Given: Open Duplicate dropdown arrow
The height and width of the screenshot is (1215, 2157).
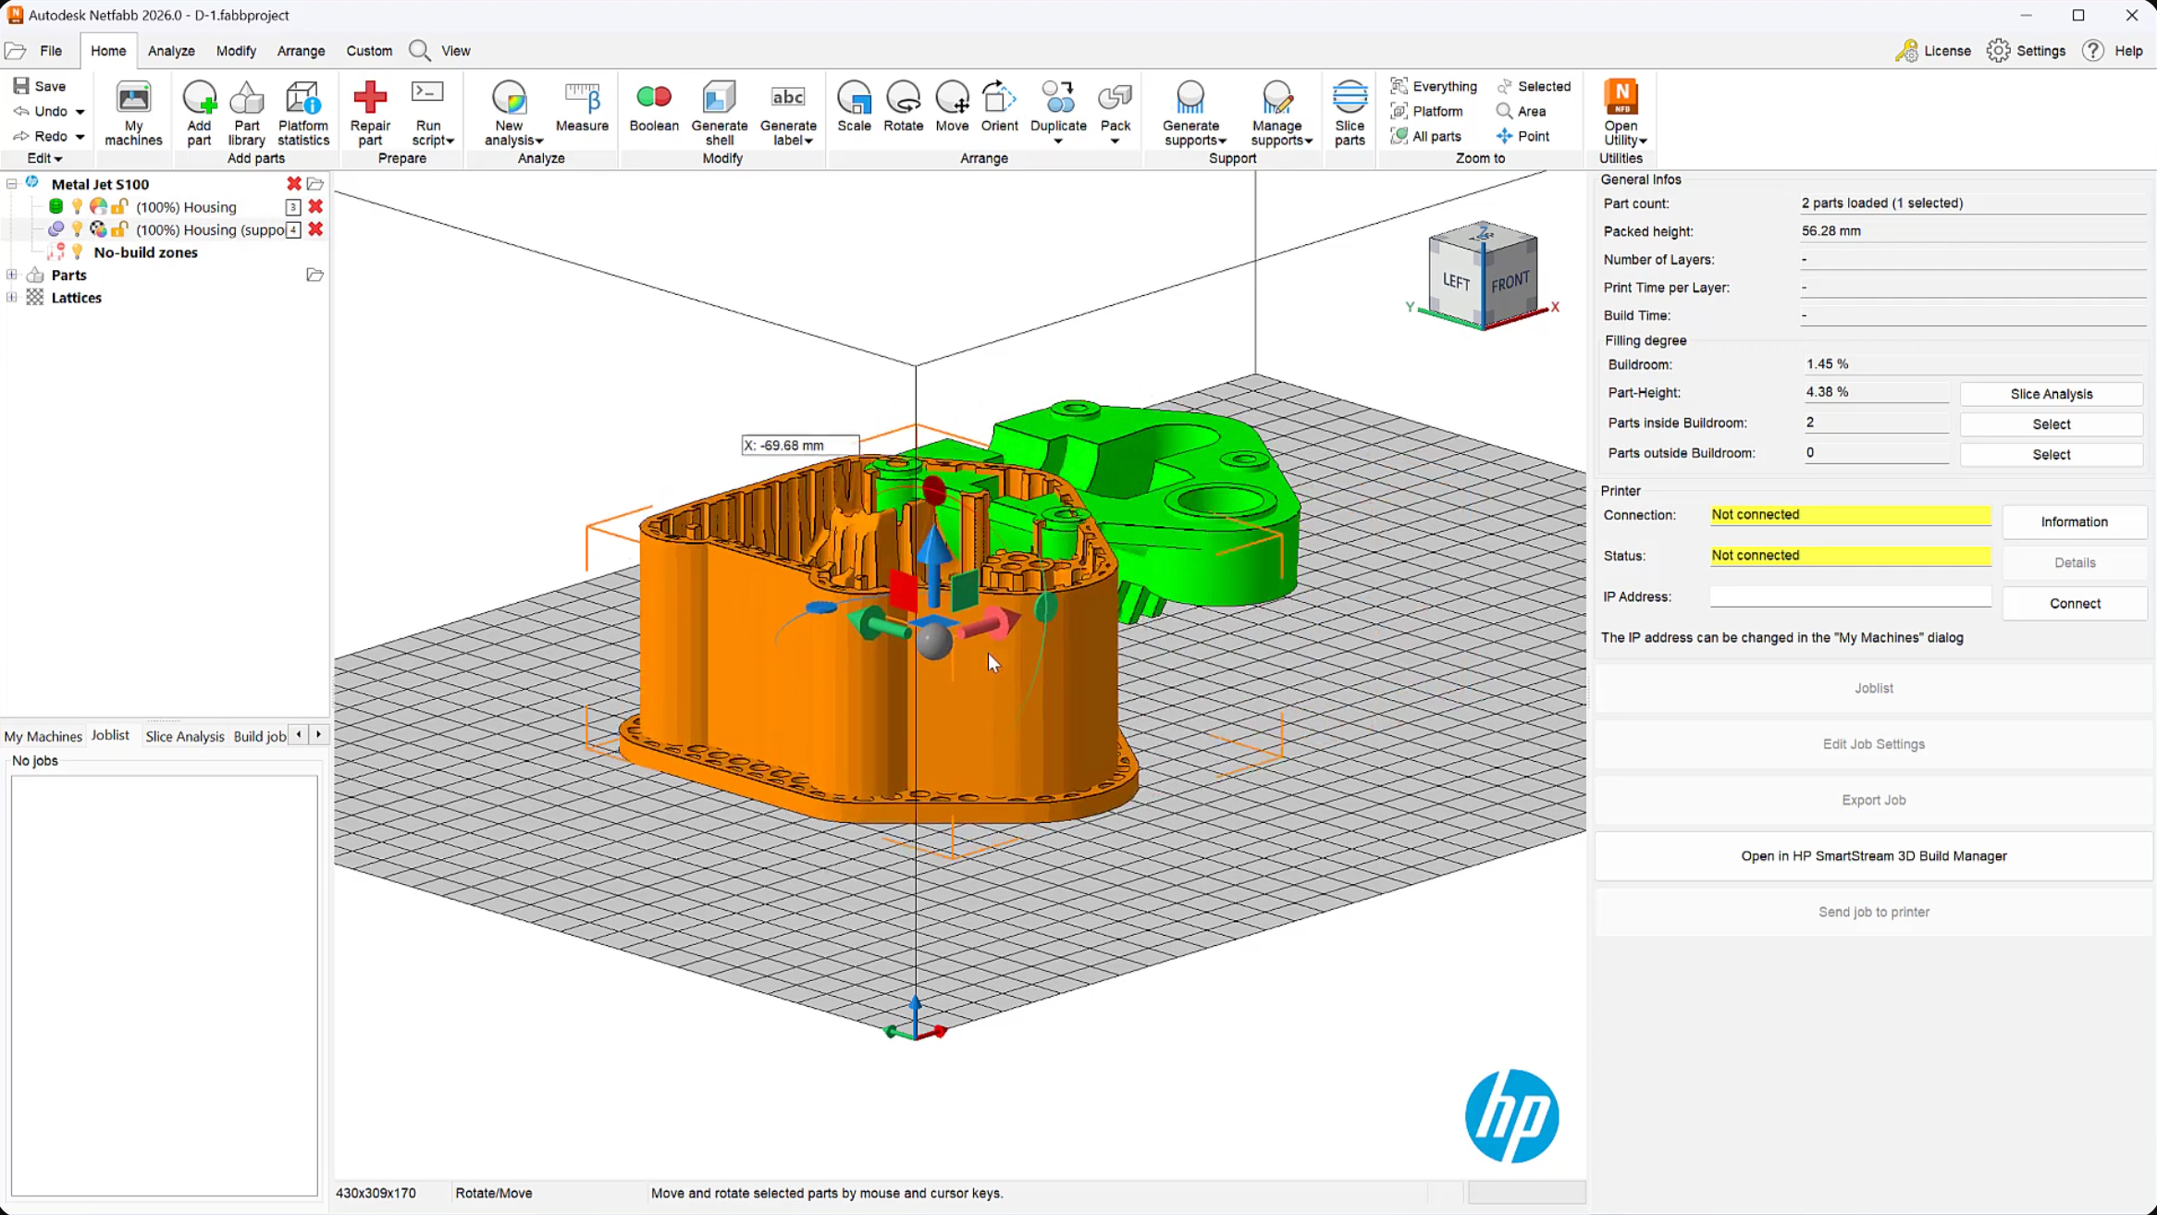Looking at the screenshot, I should click(1058, 141).
